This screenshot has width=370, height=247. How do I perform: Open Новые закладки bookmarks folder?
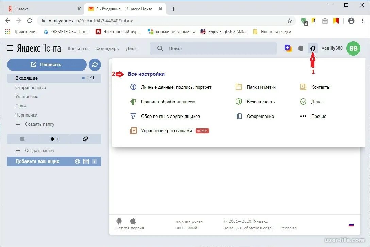(x=272, y=32)
